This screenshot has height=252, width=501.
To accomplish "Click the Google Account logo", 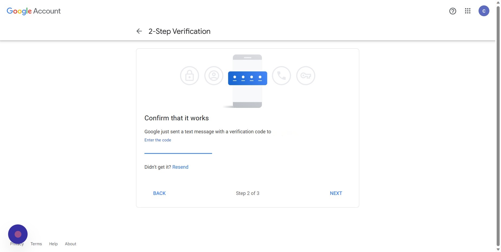I will [34, 11].
